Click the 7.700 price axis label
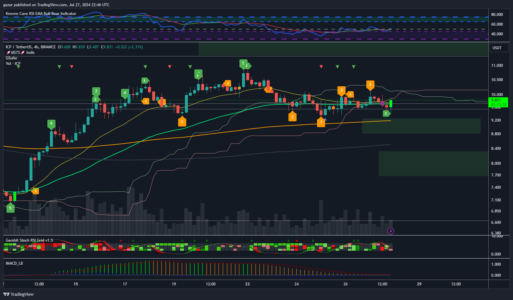Image resolution: width=513 pixels, height=300 pixels. coord(496,175)
